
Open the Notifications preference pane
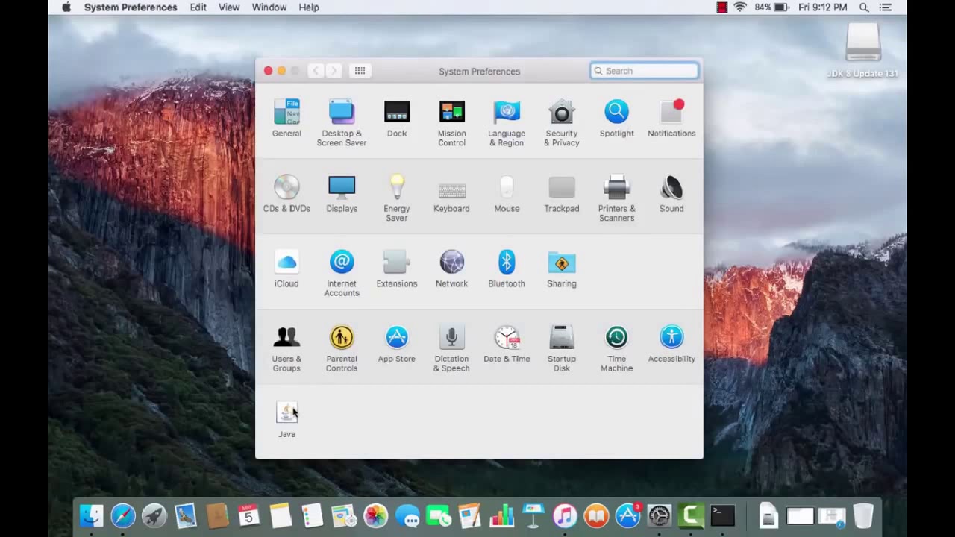pos(671,118)
